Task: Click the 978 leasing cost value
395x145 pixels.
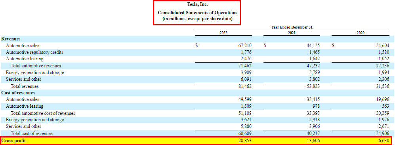Action: coord(317,106)
